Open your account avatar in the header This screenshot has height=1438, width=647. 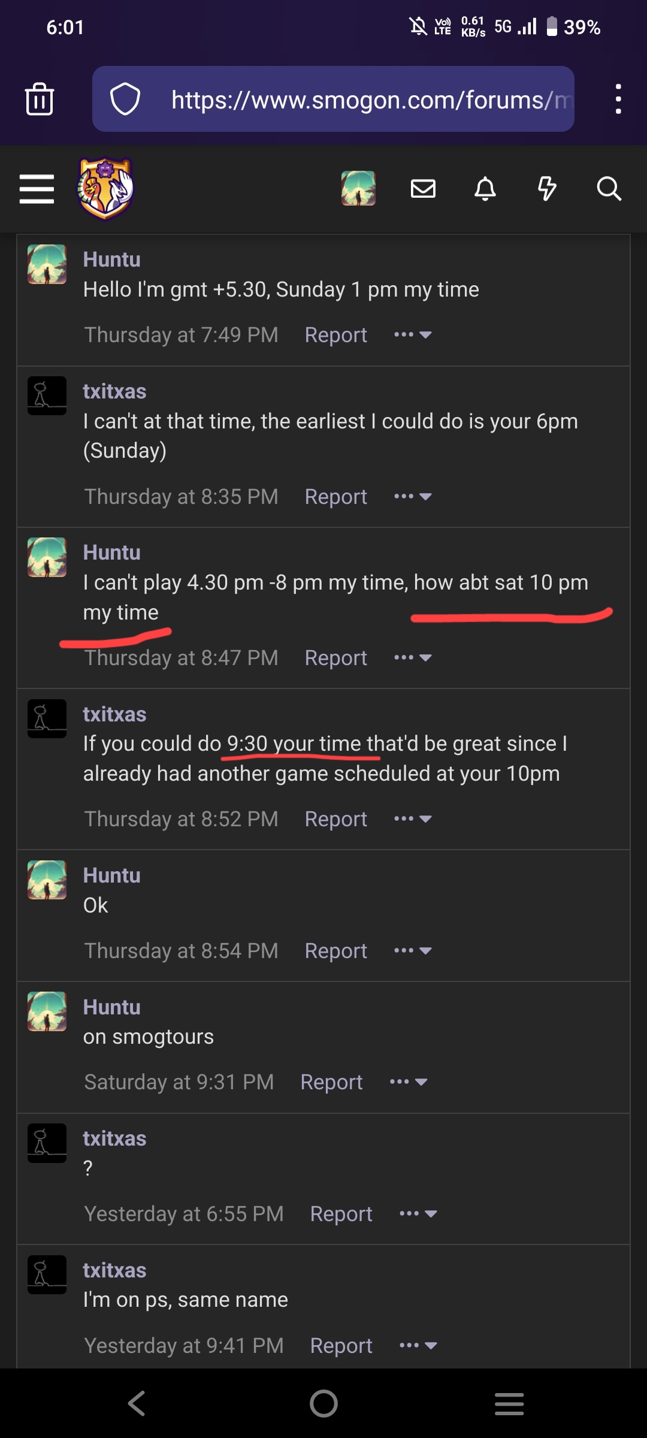coord(358,188)
